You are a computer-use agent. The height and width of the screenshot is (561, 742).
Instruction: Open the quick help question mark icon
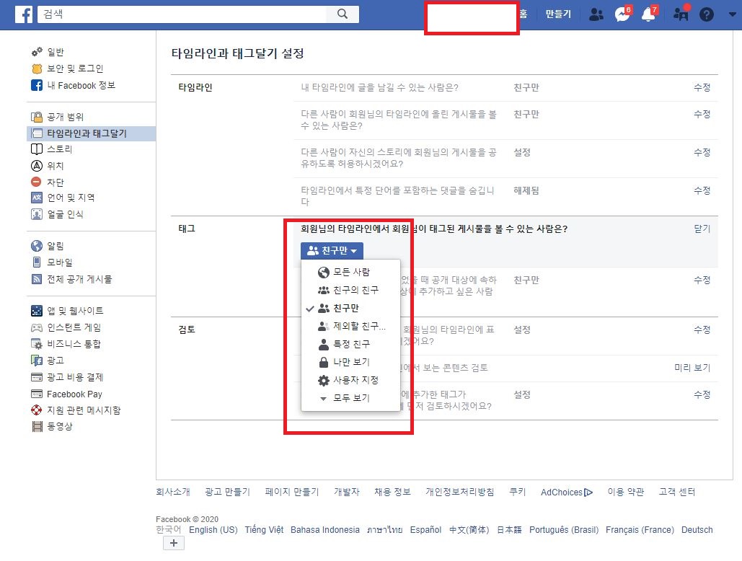click(706, 14)
